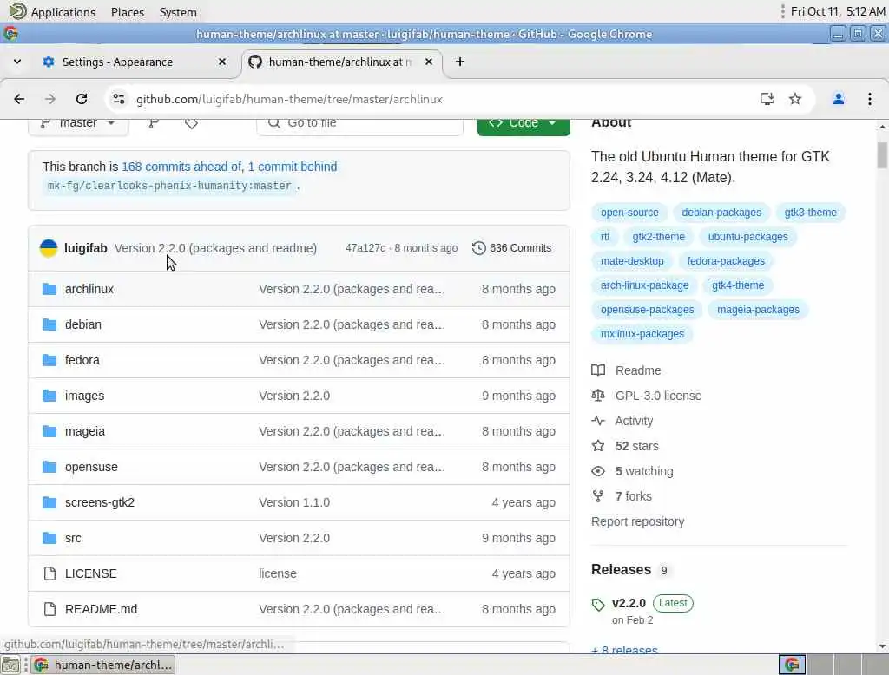The height and width of the screenshot is (675, 889).
Task: Open commit hash 47a127c
Action: point(365,248)
